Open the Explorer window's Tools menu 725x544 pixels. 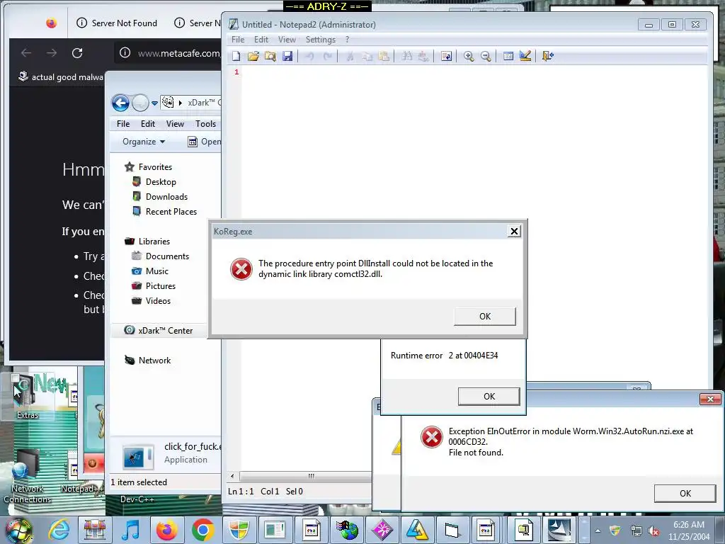click(206, 123)
